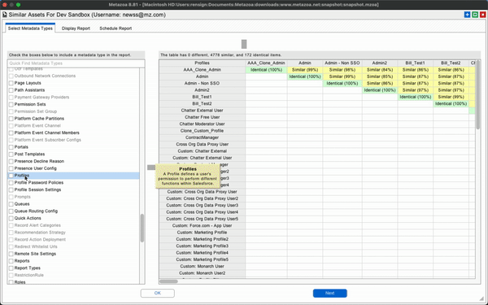Click Similar (85%) cell in Admin row
The image size is (488, 305).
click(x=380, y=76)
